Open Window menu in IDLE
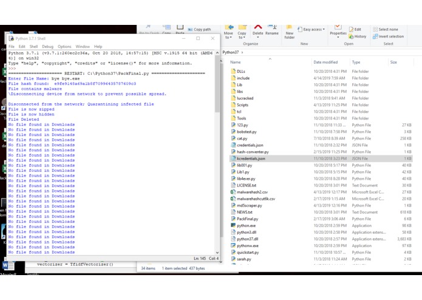Screen dimensions: 422x300 coord(83,47)
